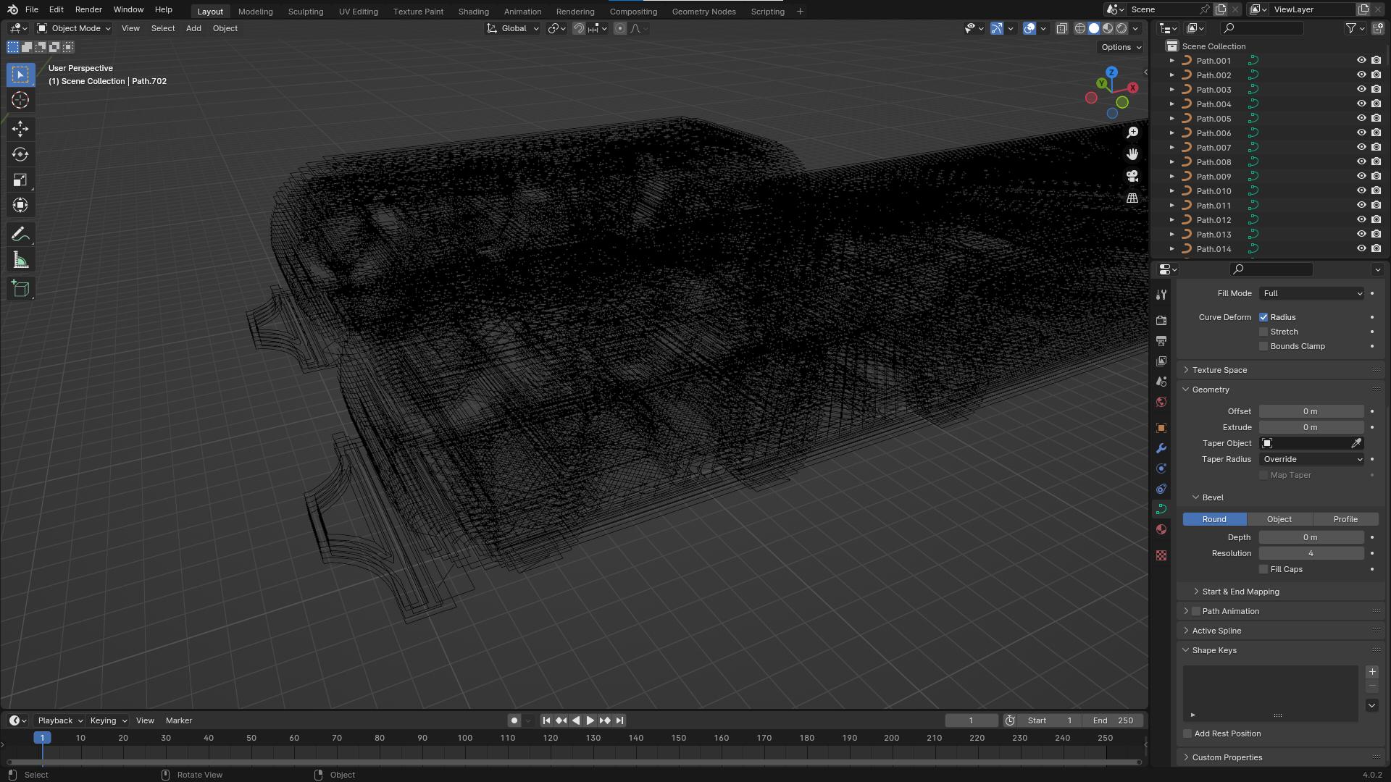The width and height of the screenshot is (1391, 782).
Task: Activate the Scale tool
Action: (x=20, y=180)
